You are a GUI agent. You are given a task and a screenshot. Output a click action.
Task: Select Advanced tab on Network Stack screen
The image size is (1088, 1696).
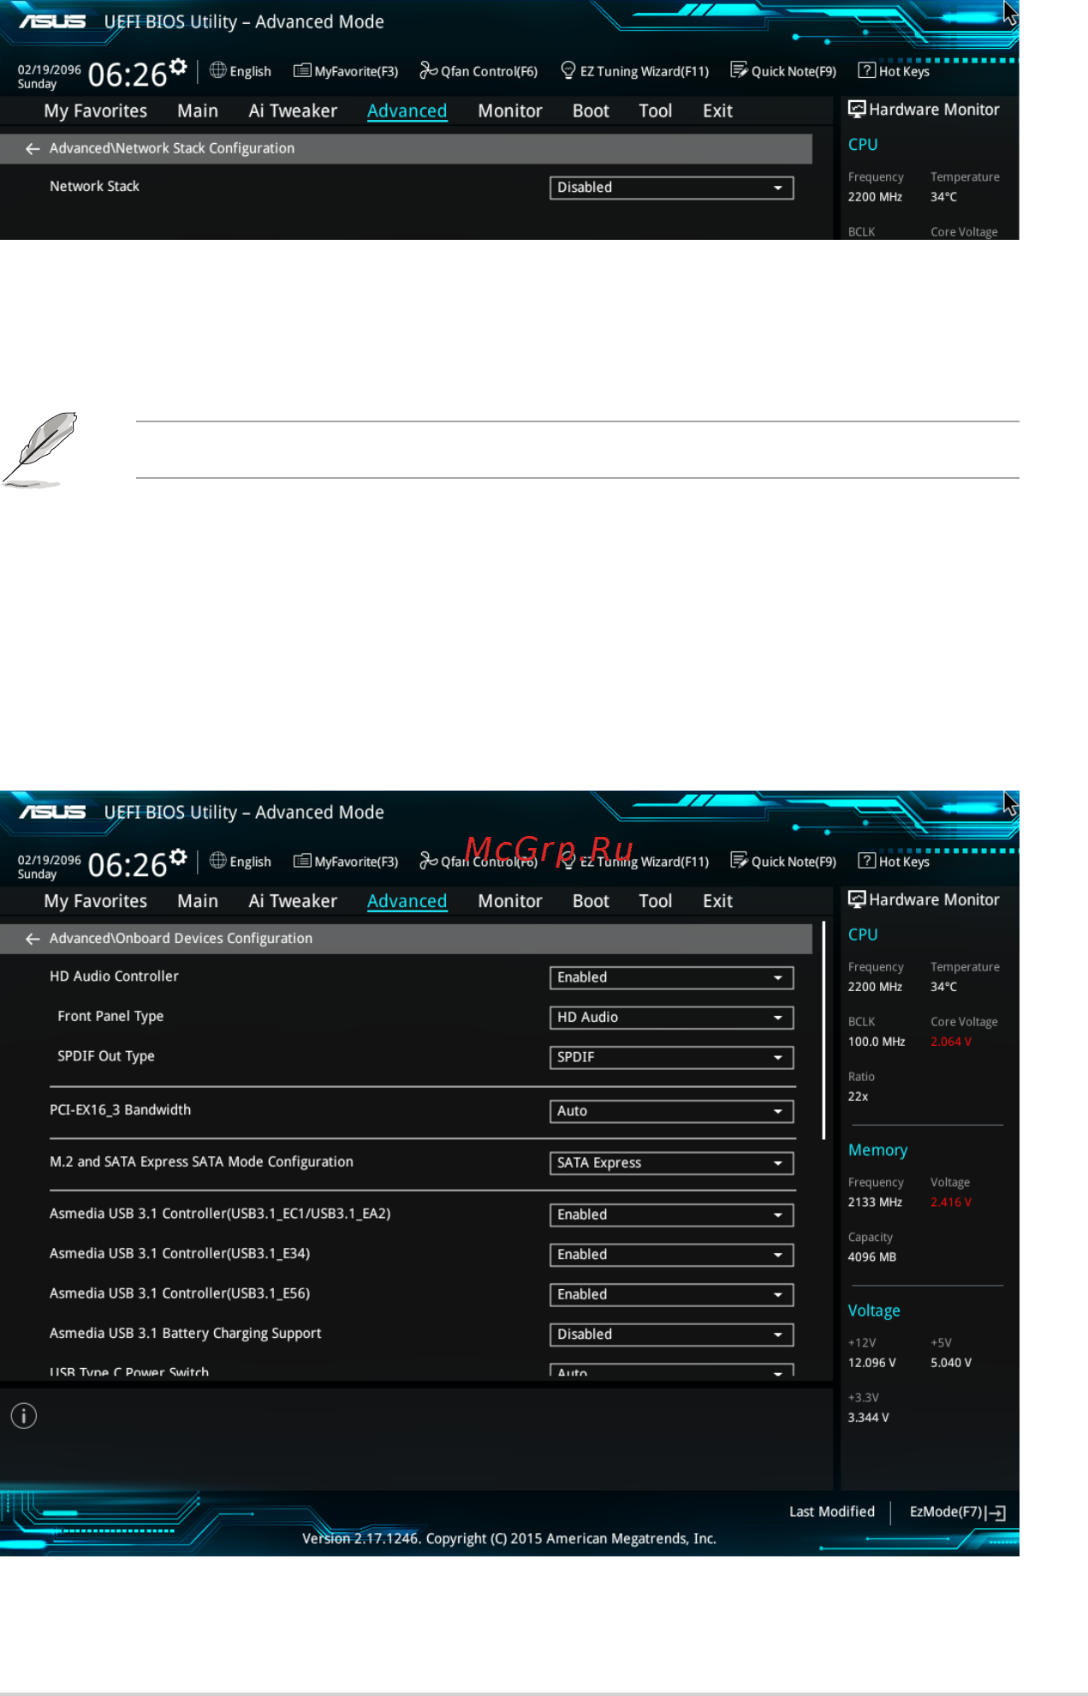click(x=407, y=110)
